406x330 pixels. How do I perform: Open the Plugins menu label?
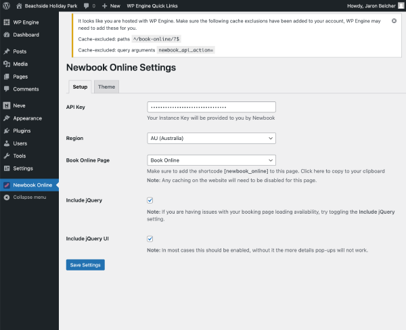(x=22, y=131)
